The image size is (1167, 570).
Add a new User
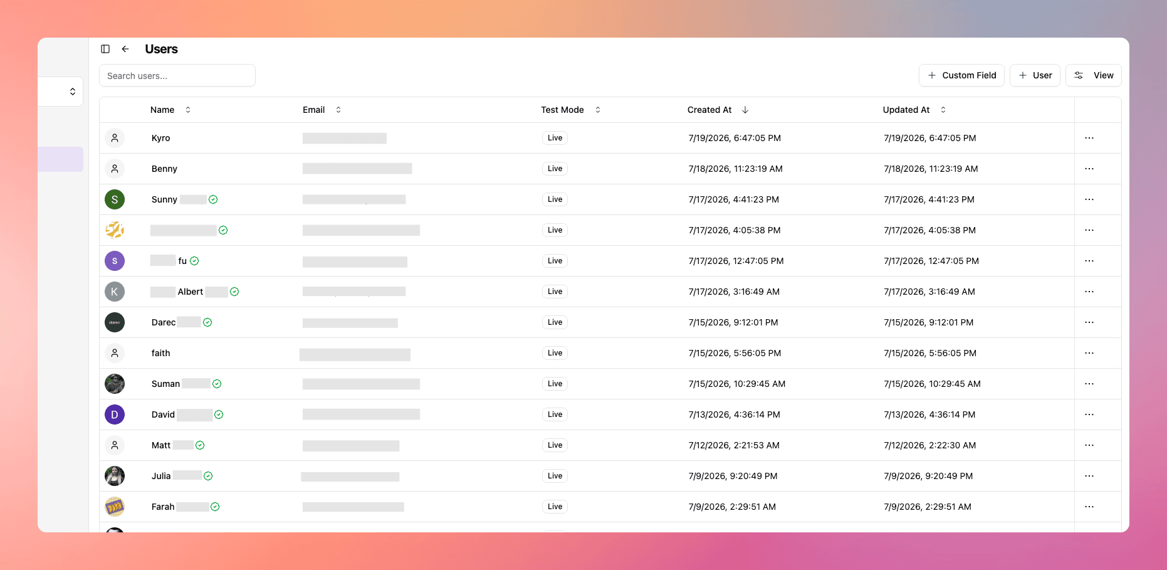pos(1035,75)
